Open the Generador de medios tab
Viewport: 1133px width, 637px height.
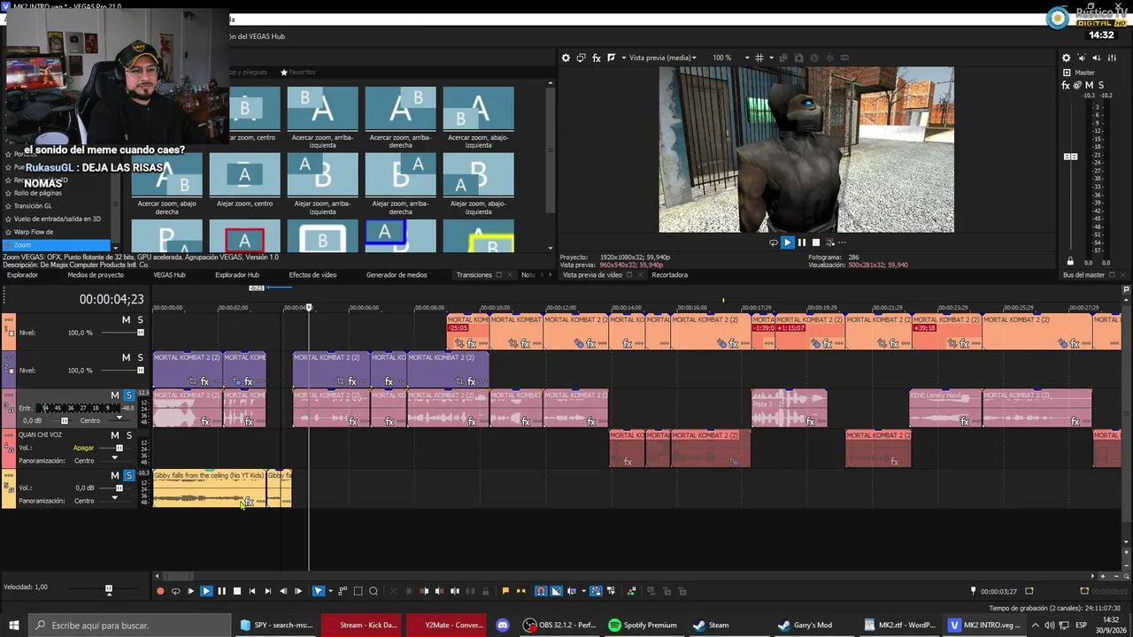pyautogui.click(x=397, y=275)
